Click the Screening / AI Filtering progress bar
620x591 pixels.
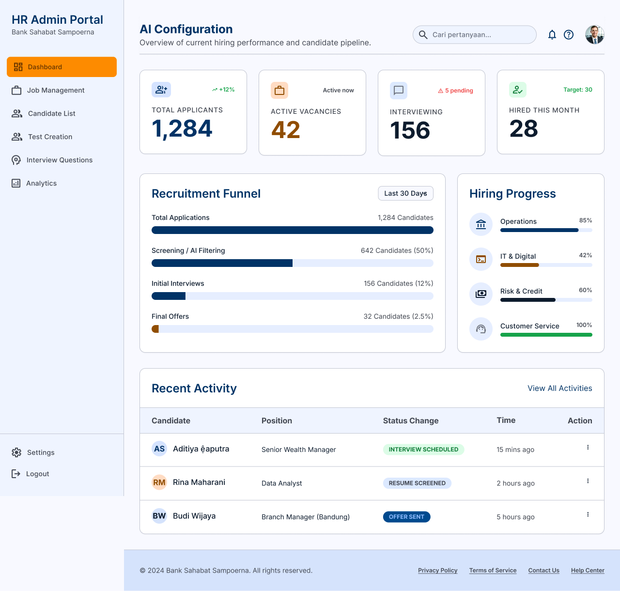click(293, 263)
